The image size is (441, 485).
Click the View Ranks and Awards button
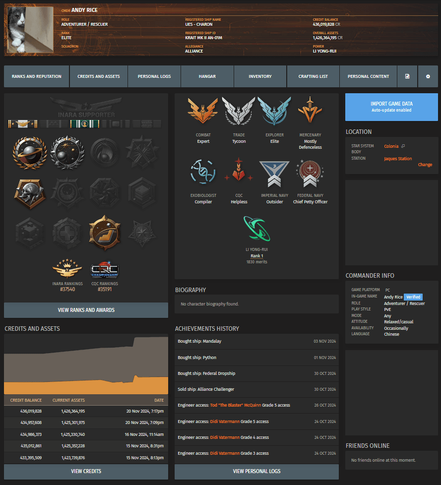(x=86, y=310)
